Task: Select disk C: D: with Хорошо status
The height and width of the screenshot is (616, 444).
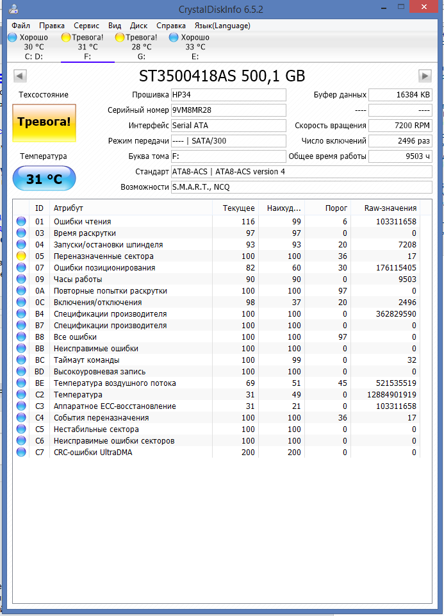Action: [34, 47]
